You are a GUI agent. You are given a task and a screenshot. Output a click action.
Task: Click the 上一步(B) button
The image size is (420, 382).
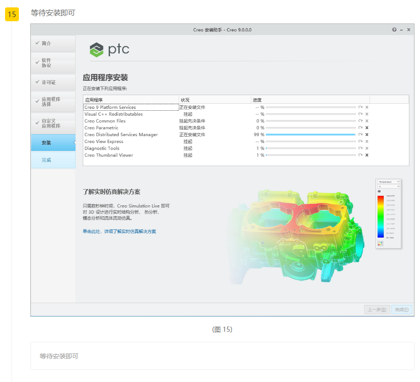click(377, 310)
